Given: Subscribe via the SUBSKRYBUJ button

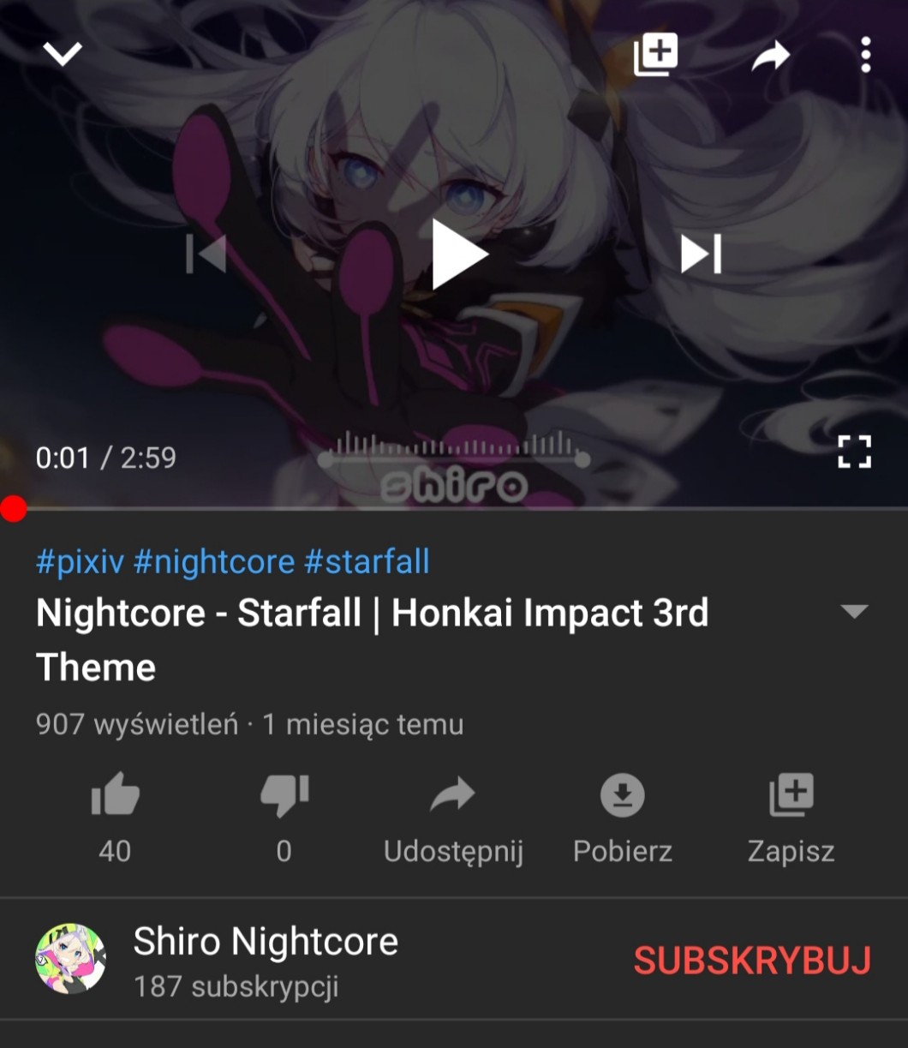Looking at the screenshot, I should 752,961.
